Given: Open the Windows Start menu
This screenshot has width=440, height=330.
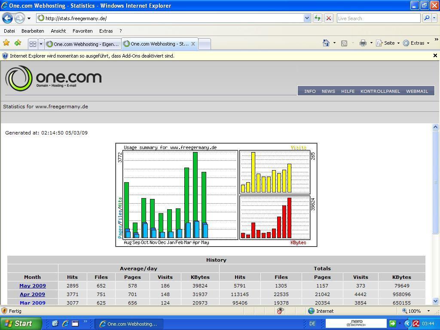Looking at the screenshot, I should click(21, 323).
